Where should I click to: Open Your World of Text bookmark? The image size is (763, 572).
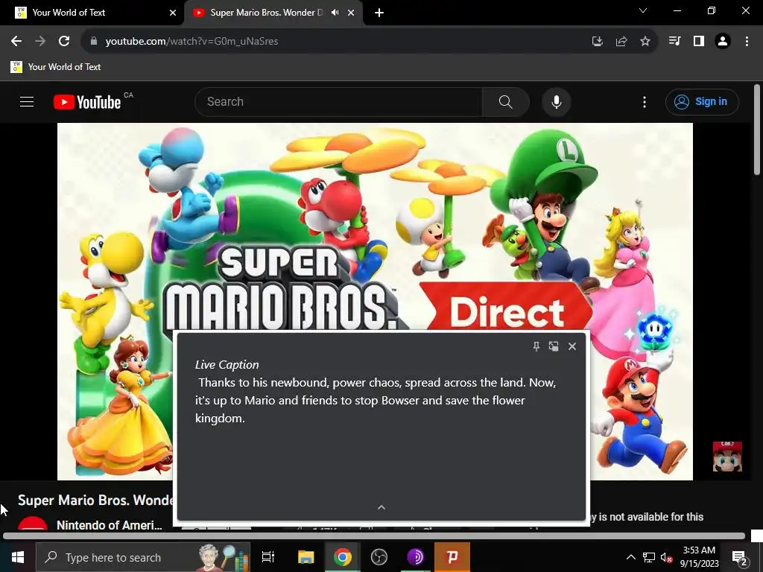55,67
